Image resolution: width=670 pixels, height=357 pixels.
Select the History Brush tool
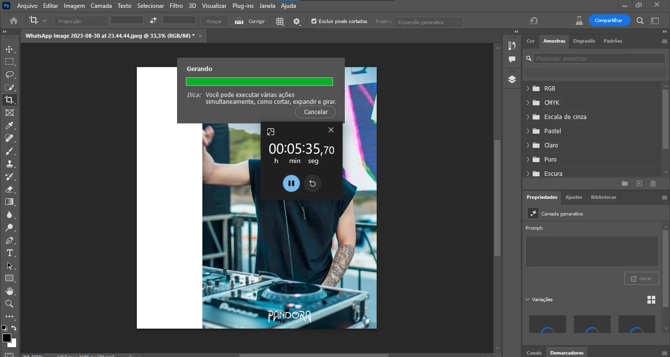tap(9, 177)
